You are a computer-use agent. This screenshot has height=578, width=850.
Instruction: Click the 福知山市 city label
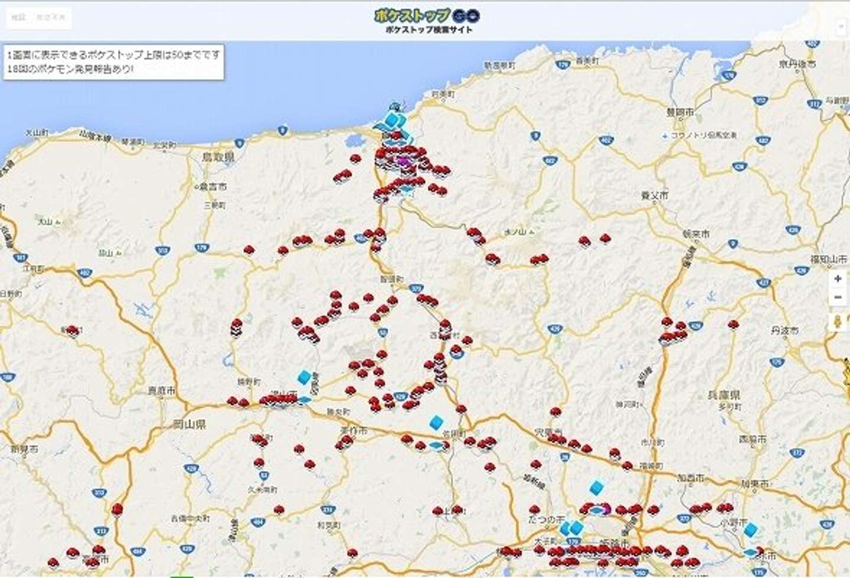pos(829,259)
